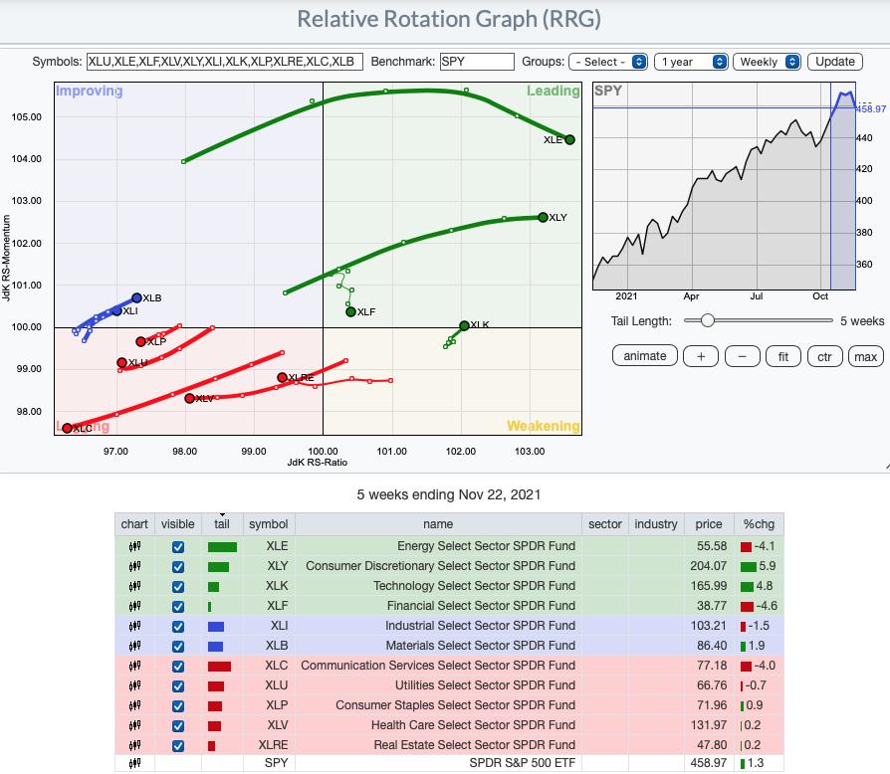Open the chart icon for XLC row
Screen dimensions: 890x774
click(134, 666)
